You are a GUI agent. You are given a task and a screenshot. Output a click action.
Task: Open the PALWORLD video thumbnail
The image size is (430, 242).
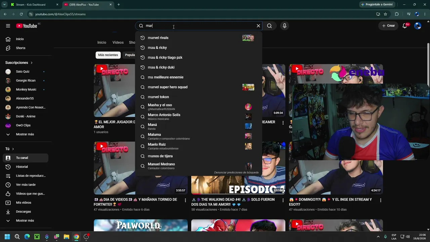coord(141,225)
